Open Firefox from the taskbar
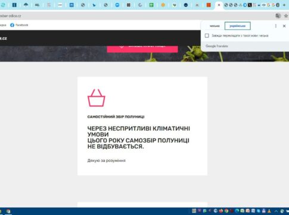The width and height of the screenshot is (289, 215). coord(221,211)
